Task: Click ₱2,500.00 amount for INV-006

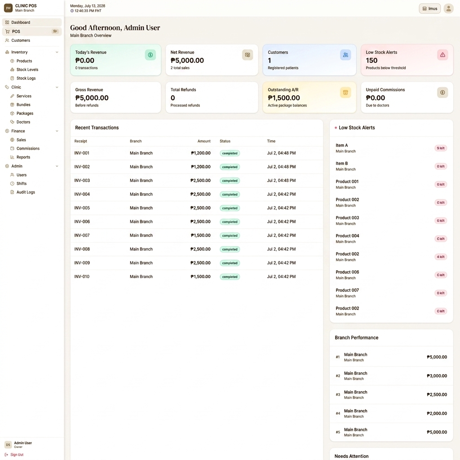Action: point(200,222)
